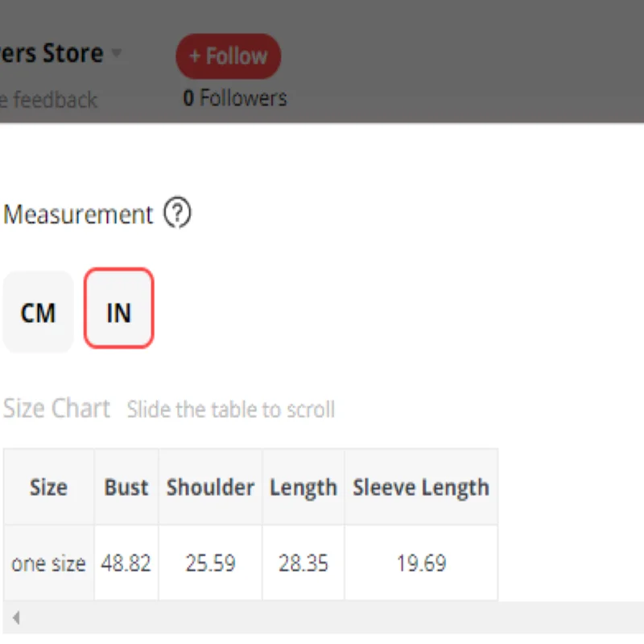The width and height of the screenshot is (644, 644).
Task: Click the scrollbar left arrow icon
Action: [x=16, y=617]
